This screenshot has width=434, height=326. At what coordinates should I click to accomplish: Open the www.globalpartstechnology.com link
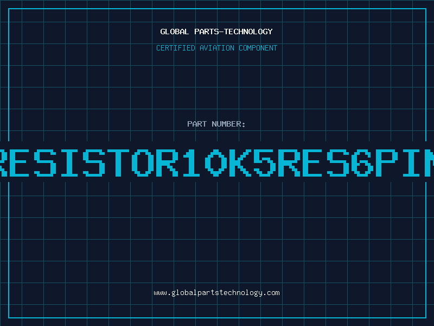[216, 293]
